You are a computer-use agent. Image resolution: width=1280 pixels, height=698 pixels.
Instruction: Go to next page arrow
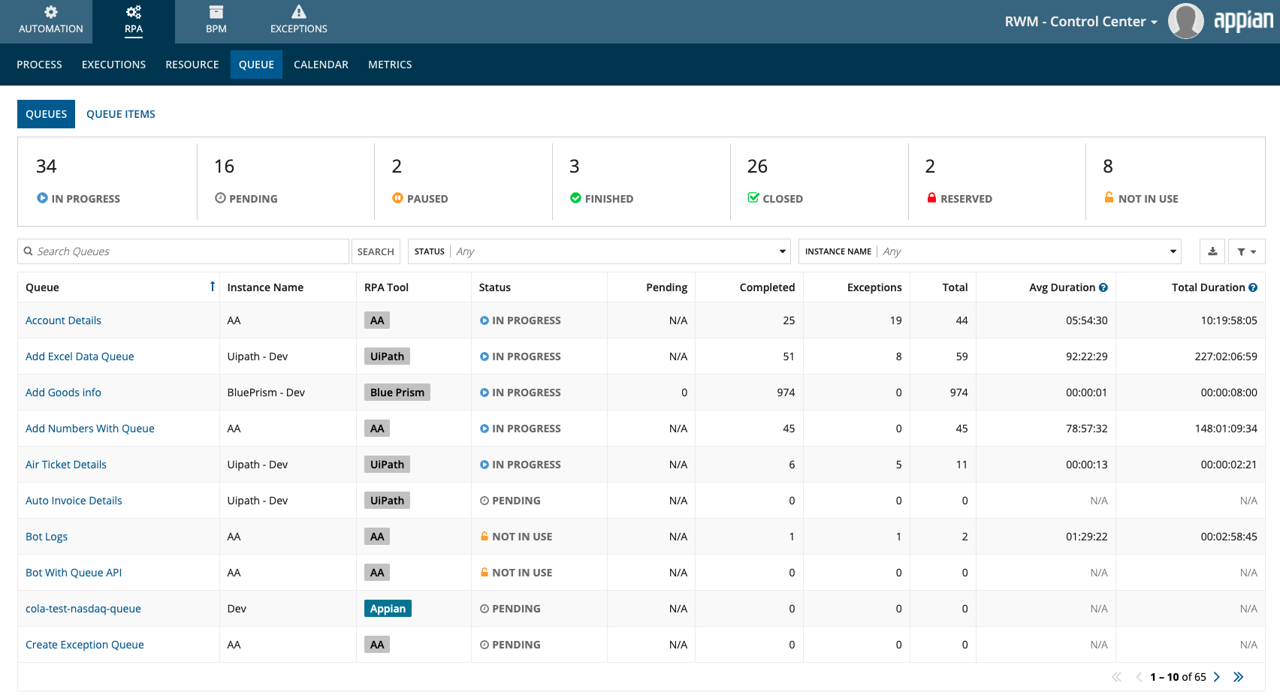coord(1217,677)
